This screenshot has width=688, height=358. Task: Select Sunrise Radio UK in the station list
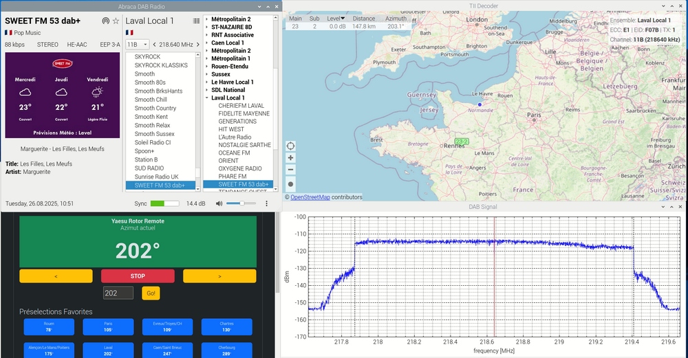click(156, 177)
